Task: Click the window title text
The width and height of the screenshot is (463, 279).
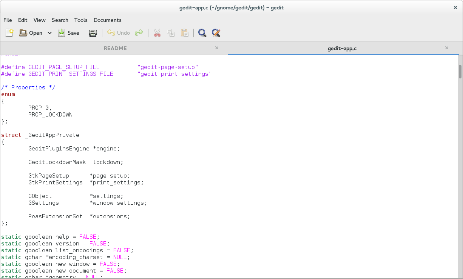Action: pyautogui.click(x=231, y=8)
